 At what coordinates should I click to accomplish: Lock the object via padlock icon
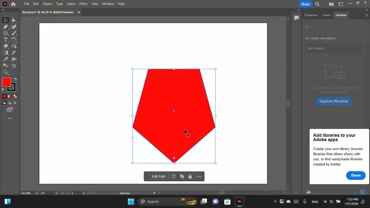(190, 177)
